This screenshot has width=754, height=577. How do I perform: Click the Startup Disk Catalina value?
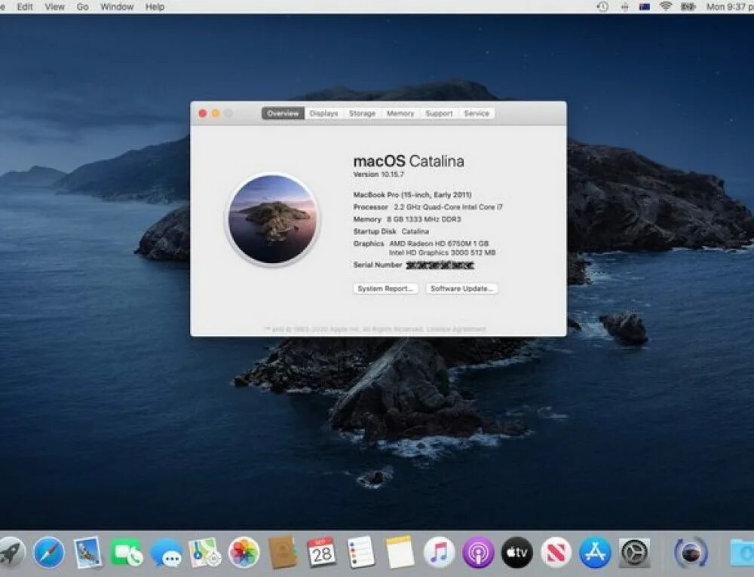pos(415,231)
